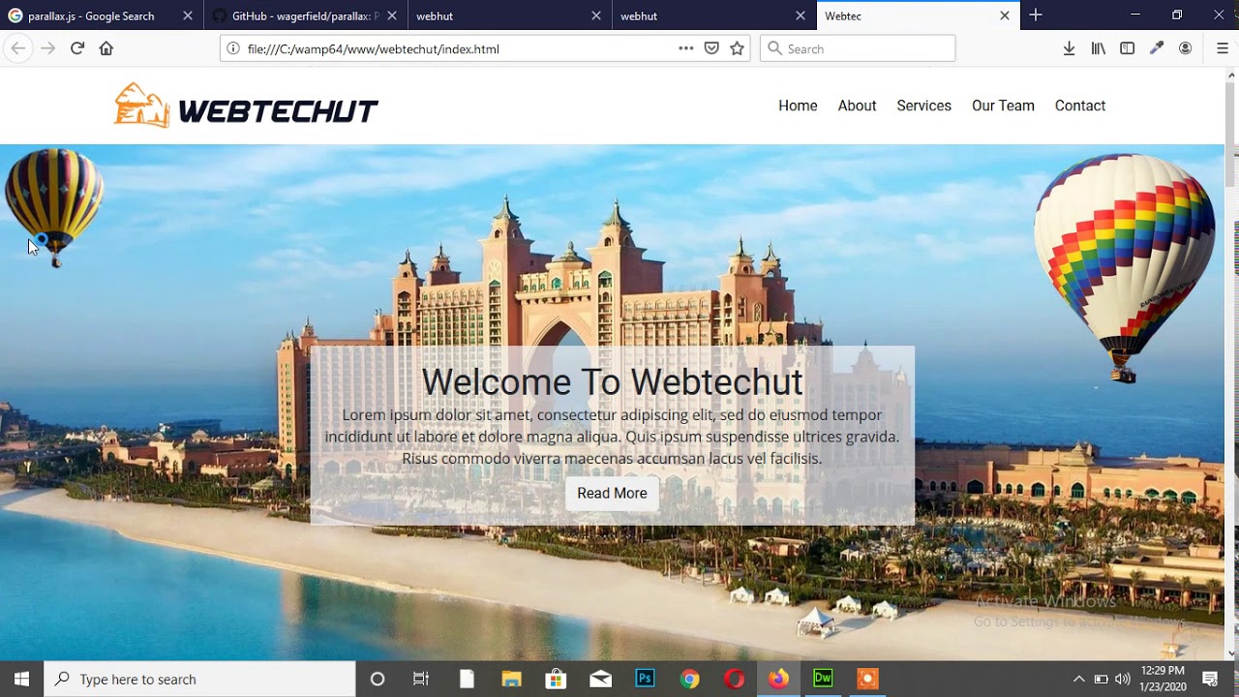Close the GitHub wagerfield/parallax tab

pos(392,15)
